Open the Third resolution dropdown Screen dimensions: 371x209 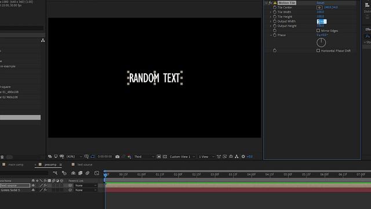pyautogui.click(x=144, y=157)
